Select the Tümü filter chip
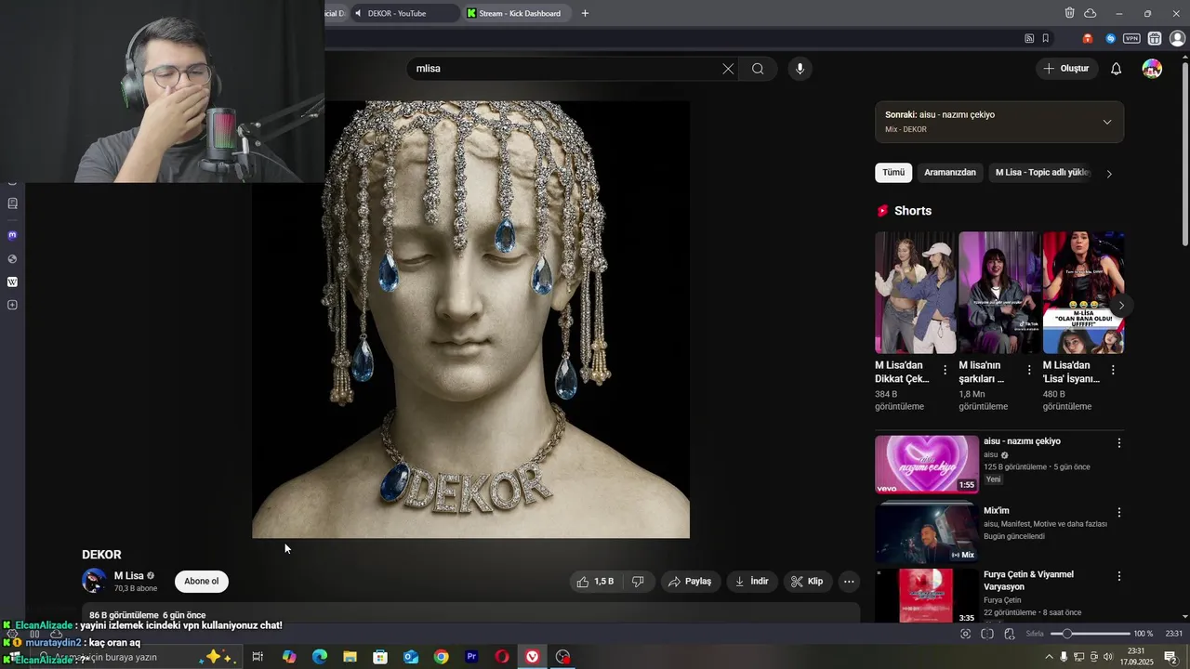Screen dimensions: 1190x669 (x=893, y=173)
